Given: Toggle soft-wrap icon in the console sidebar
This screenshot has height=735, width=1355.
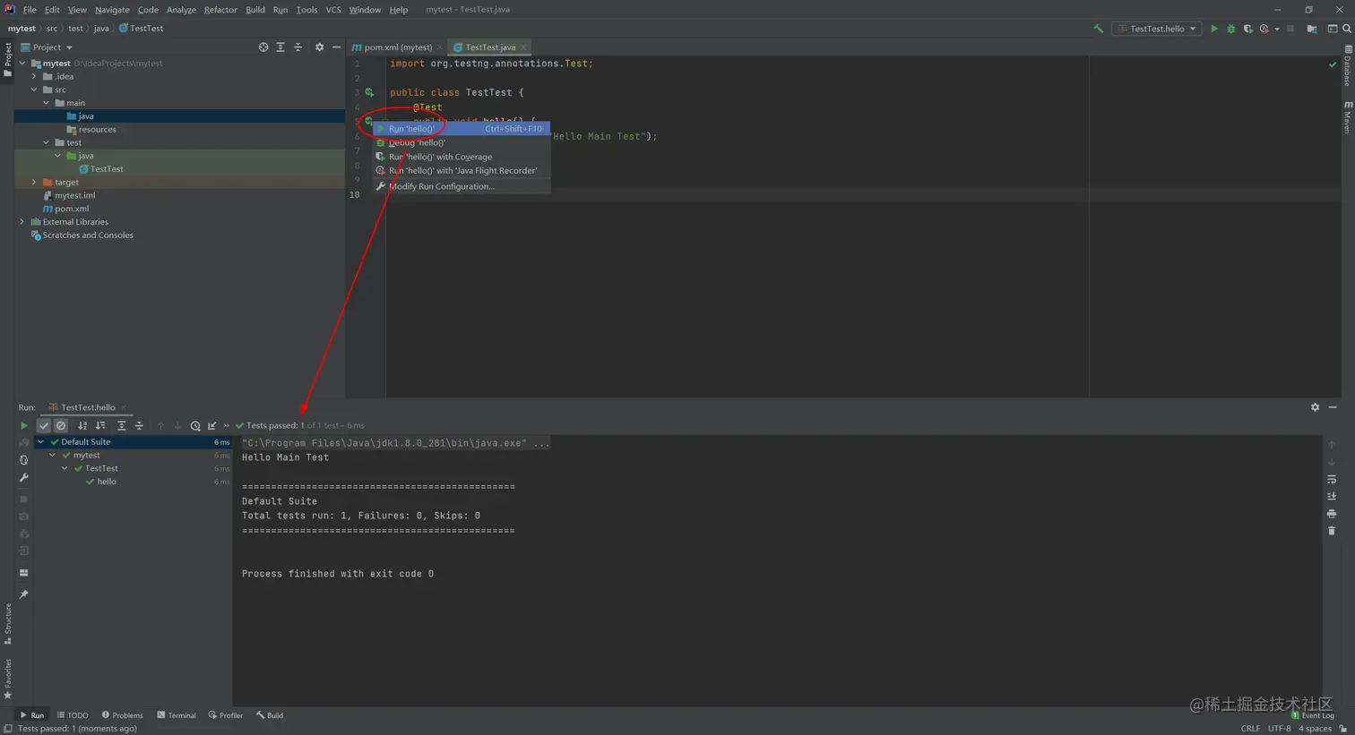Looking at the screenshot, I should click(1332, 480).
